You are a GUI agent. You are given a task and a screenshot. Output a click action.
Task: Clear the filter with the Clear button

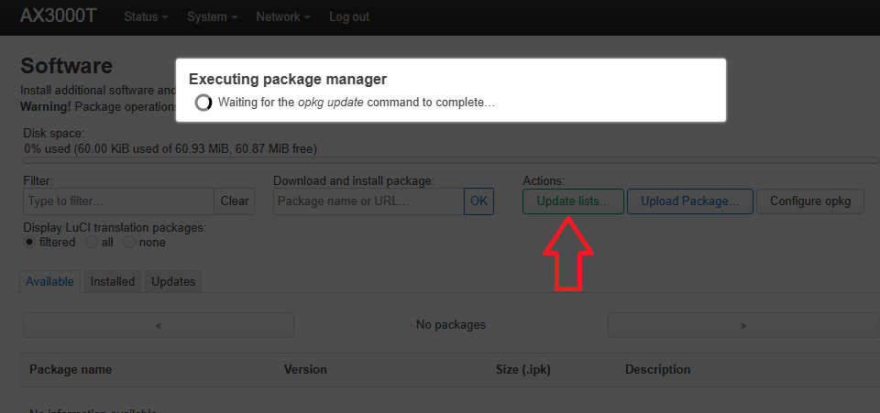[235, 201]
